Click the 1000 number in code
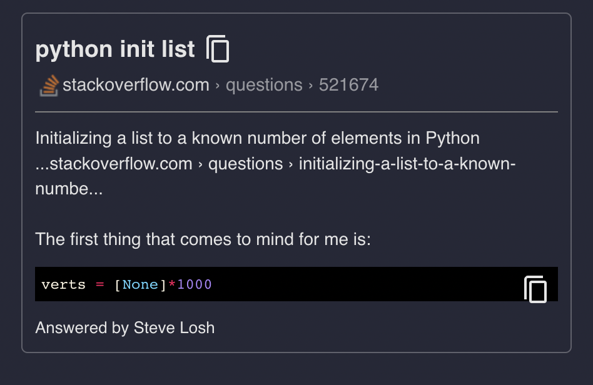This screenshot has height=385, width=593. (x=195, y=284)
